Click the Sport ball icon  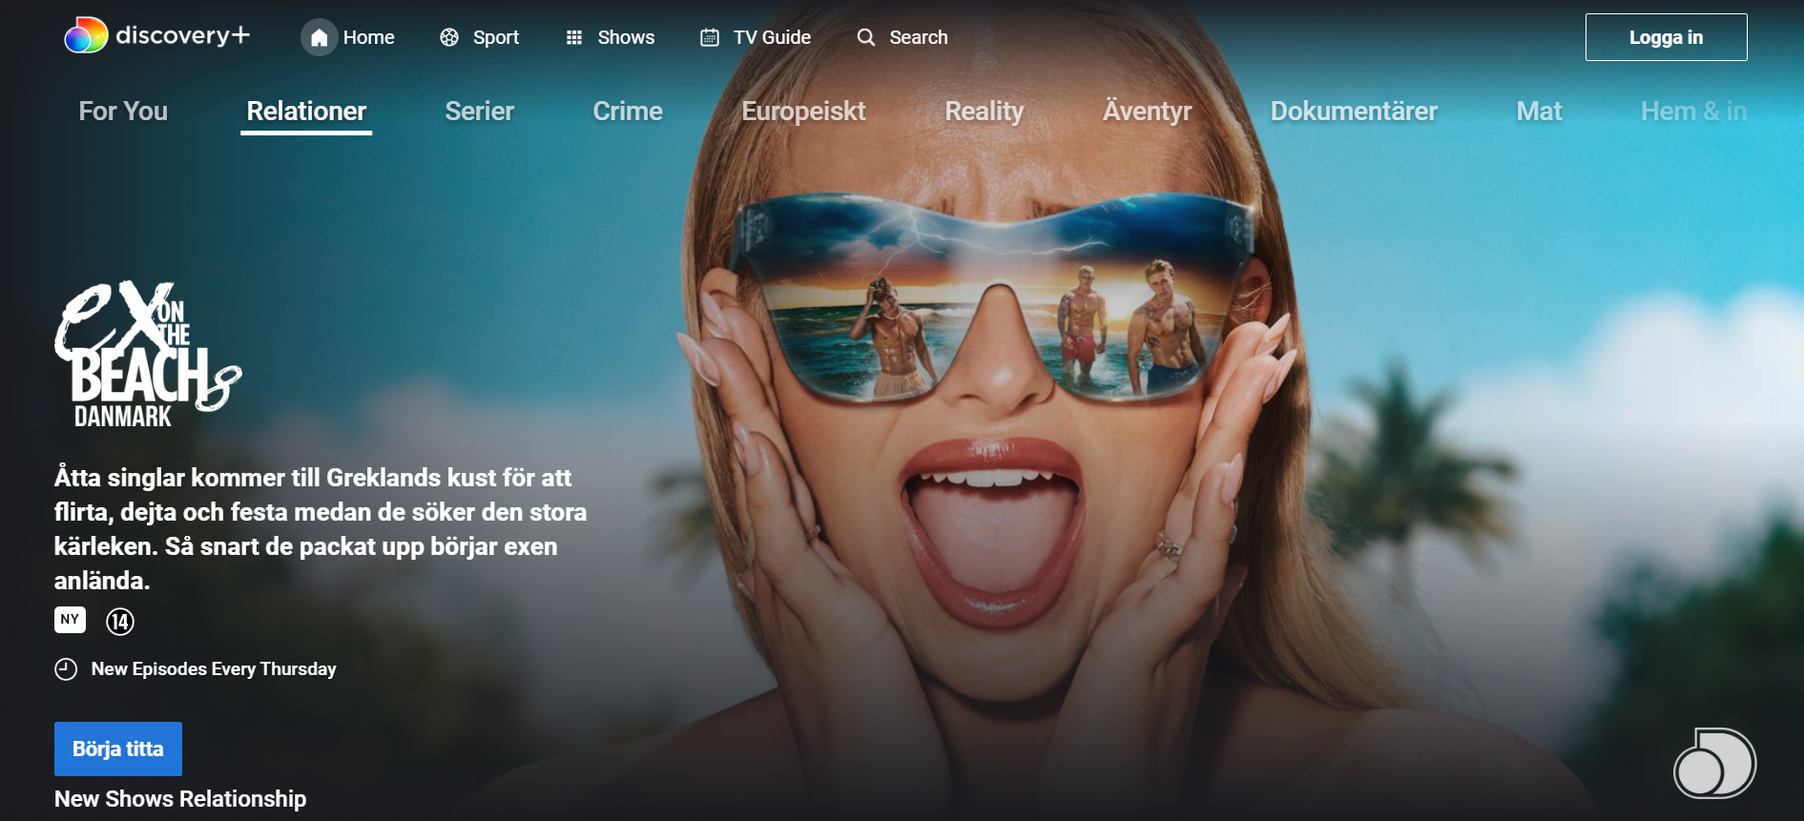[x=449, y=37]
